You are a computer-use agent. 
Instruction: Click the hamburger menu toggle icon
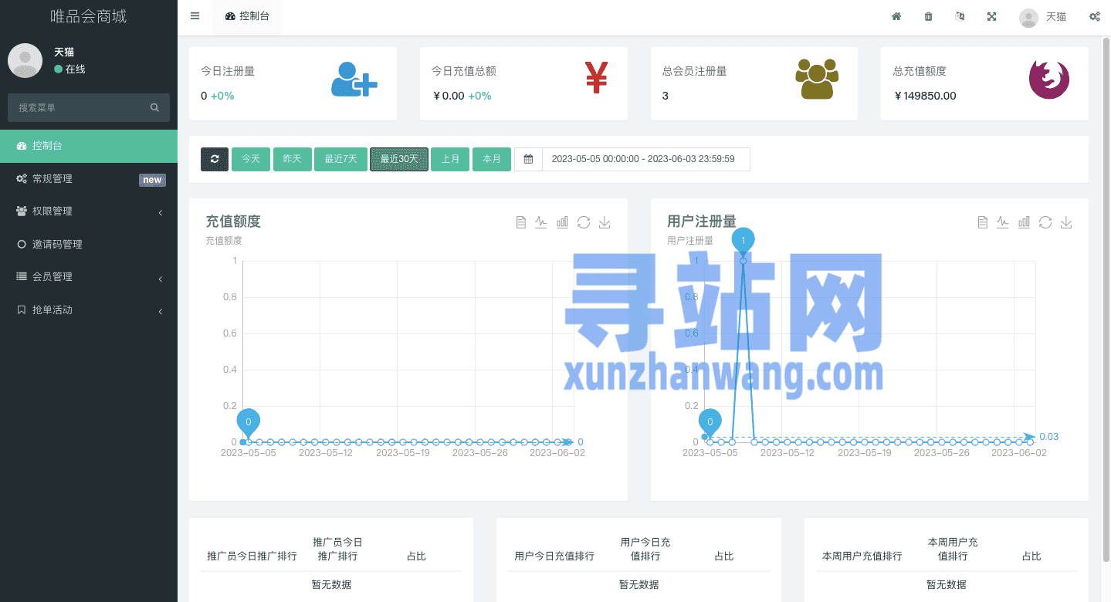point(195,16)
